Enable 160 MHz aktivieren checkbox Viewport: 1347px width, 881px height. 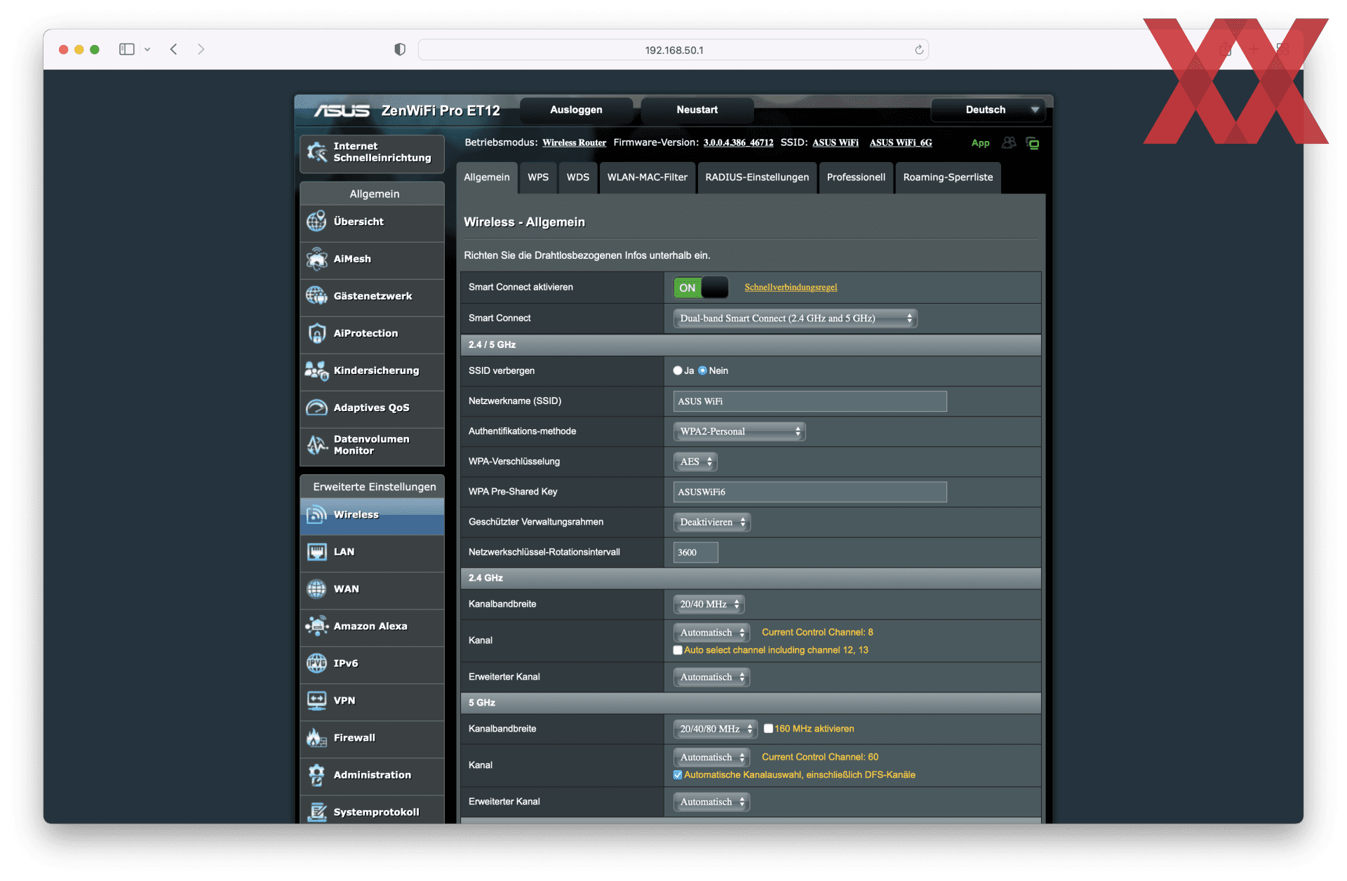768,729
